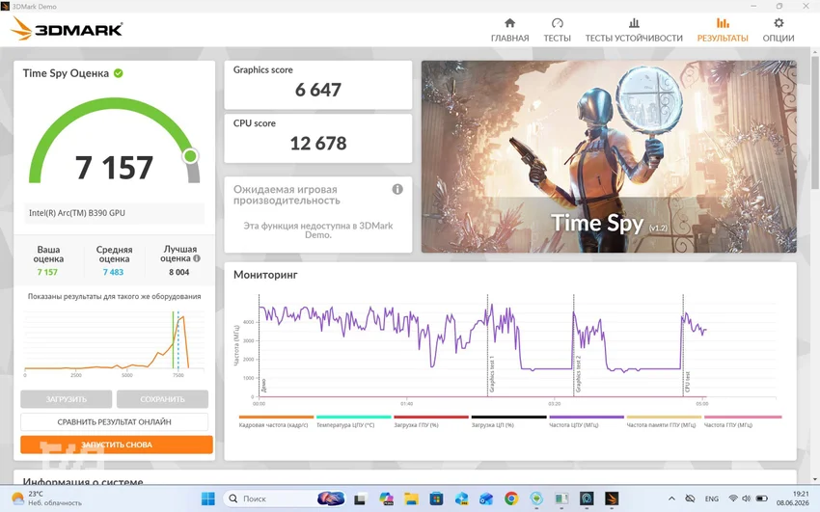The image size is (820, 512).
Task: Open the ТЕСТЫ УСТОЙЧИВОСТИ tab
Action: [634, 30]
